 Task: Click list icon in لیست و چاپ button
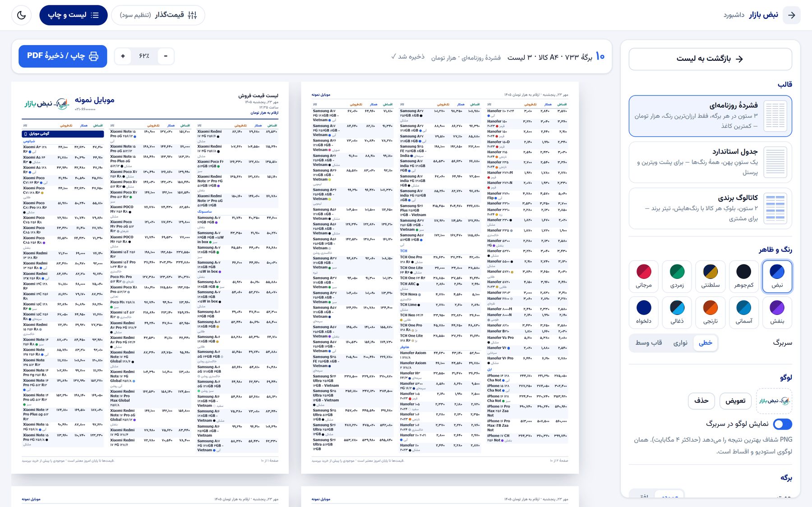click(95, 15)
